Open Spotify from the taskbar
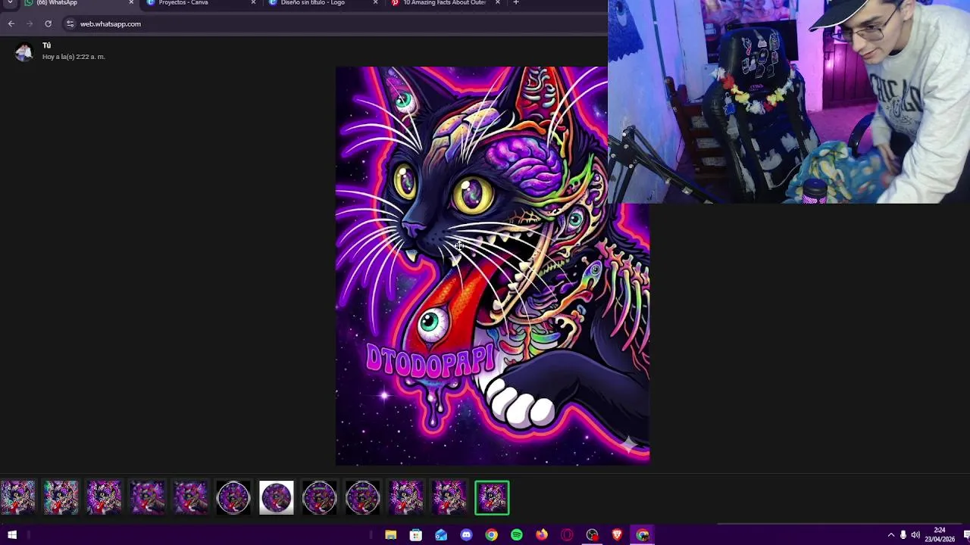 tap(517, 535)
